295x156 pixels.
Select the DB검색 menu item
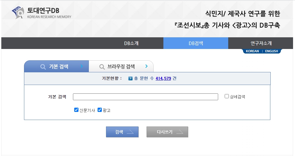coord(196,43)
